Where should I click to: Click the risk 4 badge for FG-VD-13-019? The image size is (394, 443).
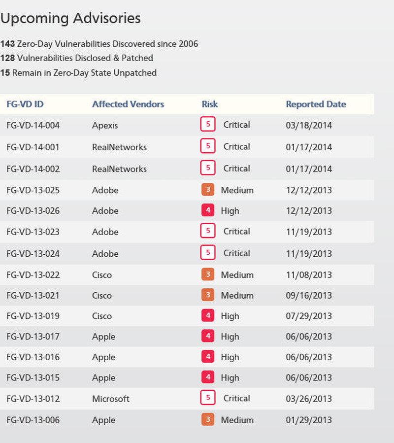click(x=208, y=316)
